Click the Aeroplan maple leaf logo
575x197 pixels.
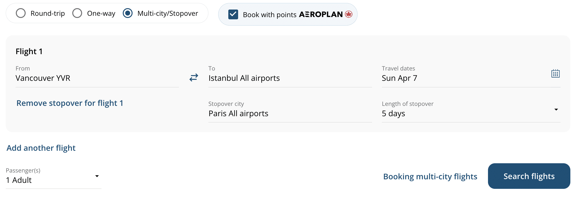349,14
